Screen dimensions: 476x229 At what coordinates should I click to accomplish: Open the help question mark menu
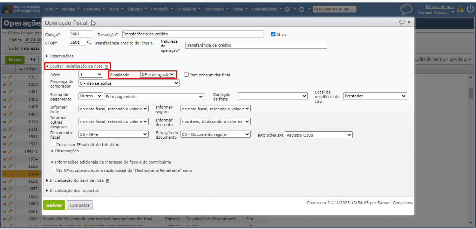coord(301,9)
